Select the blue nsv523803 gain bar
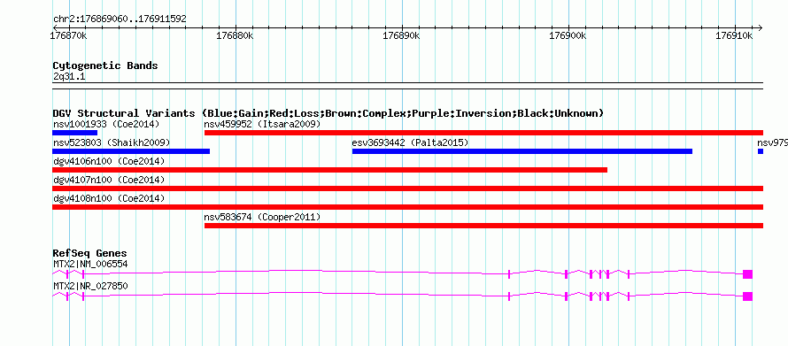 tap(131, 151)
